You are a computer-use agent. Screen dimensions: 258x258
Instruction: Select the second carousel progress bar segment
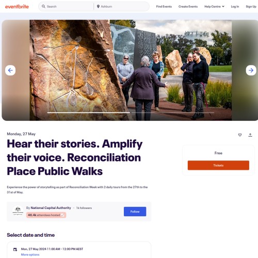(x=173, y=112)
